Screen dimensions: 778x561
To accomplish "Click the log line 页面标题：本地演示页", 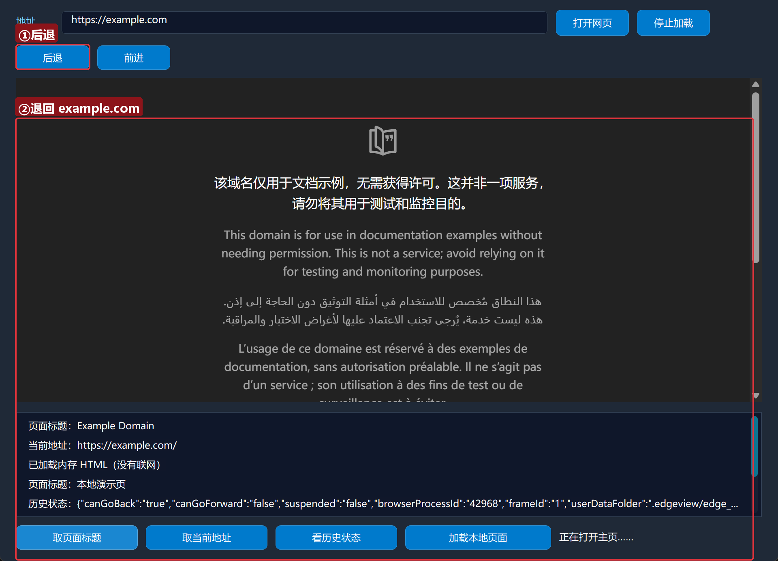I will pos(77,484).
